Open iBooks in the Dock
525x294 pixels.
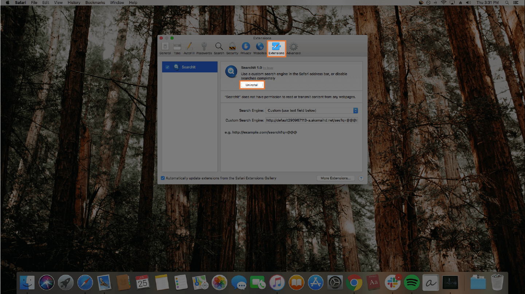(297, 282)
